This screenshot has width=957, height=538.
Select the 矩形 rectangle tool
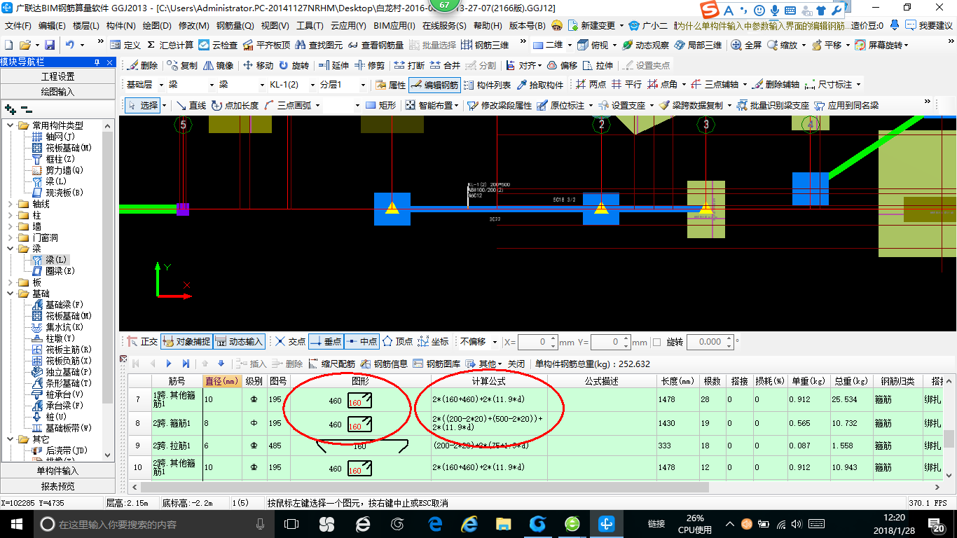380,105
